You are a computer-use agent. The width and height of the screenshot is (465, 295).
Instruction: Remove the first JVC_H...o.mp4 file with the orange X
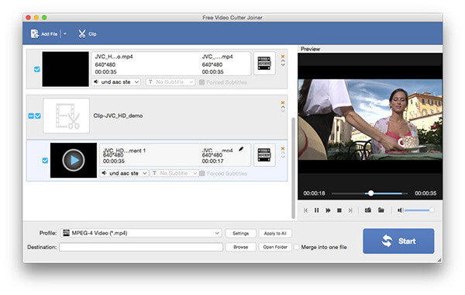pos(283,56)
